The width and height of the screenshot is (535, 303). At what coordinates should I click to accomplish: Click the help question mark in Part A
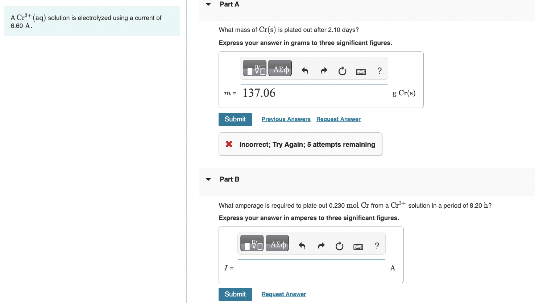click(380, 71)
